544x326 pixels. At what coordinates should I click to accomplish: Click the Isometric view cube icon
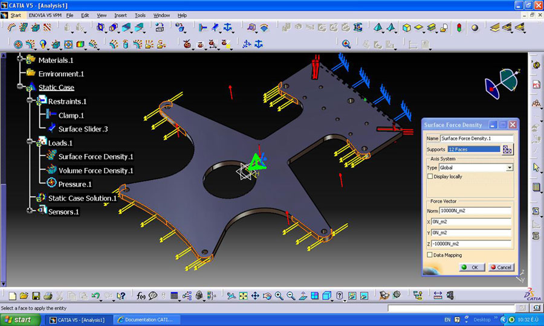click(326, 296)
